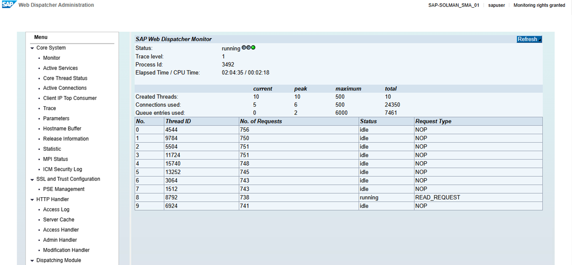Screen dimensions: 572x265
Task: Open the Trace menu entry
Action: 50,108
